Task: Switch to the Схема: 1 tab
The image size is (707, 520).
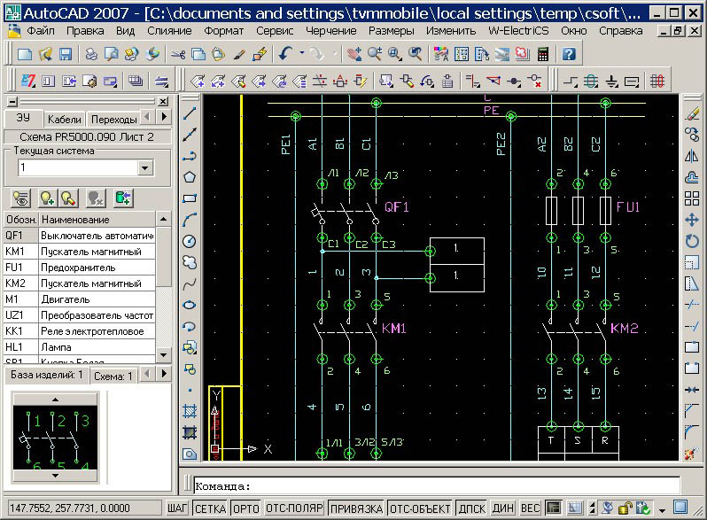Action: pyautogui.click(x=113, y=376)
